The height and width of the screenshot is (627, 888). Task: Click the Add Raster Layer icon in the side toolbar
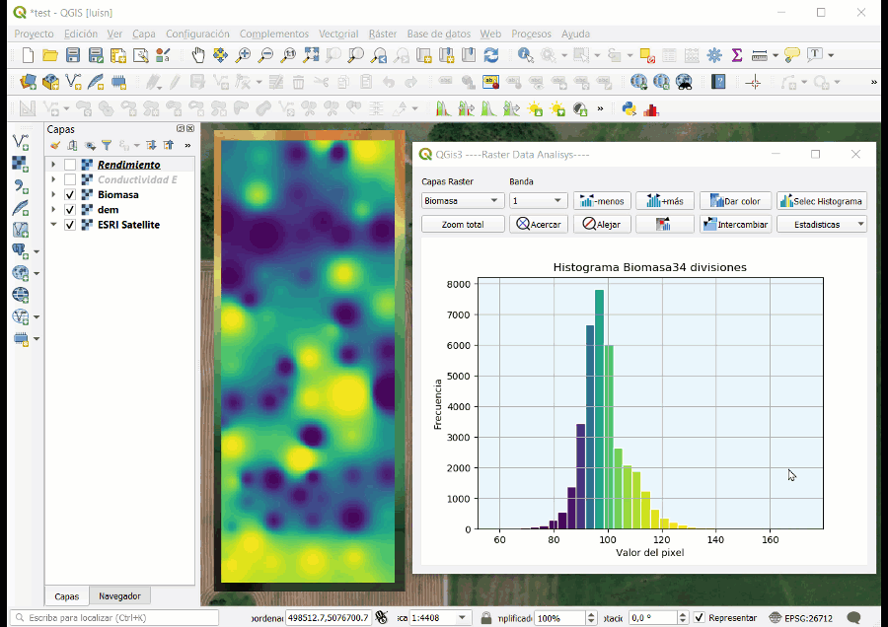pyautogui.click(x=21, y=164)
